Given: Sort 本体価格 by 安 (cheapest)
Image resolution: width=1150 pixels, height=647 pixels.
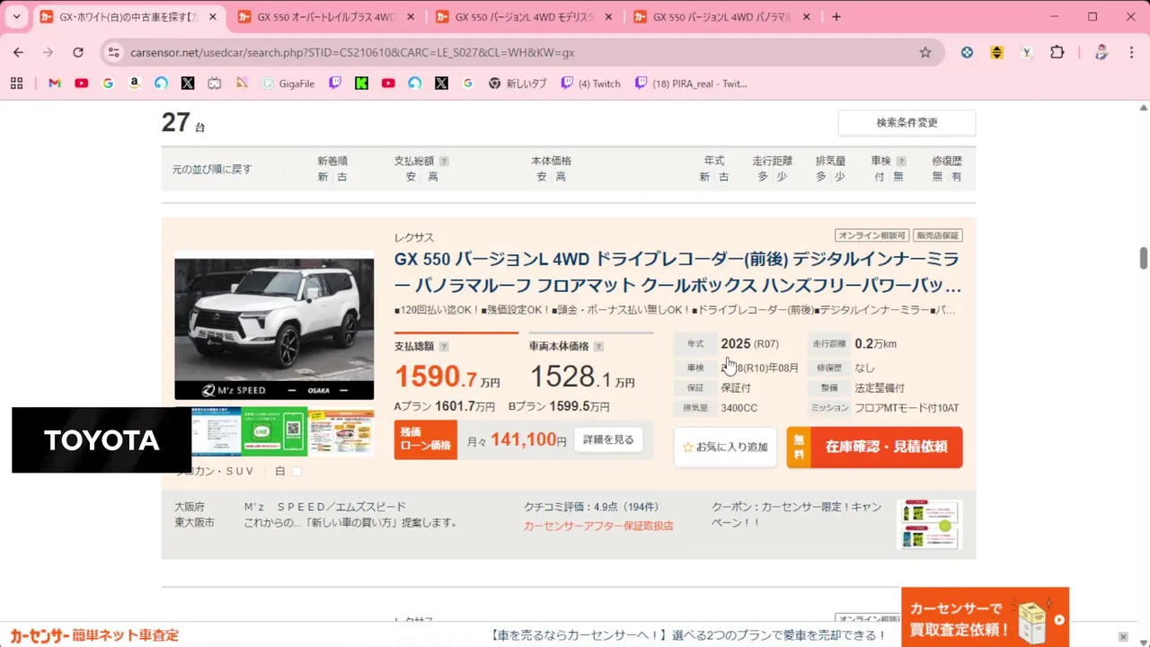Looking at the screenshot, I should click(x=542, y=177).
